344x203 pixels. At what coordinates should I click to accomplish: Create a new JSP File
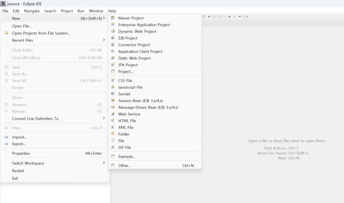155,147
